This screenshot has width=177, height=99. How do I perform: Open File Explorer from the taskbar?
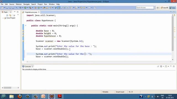tap(12, 97)
